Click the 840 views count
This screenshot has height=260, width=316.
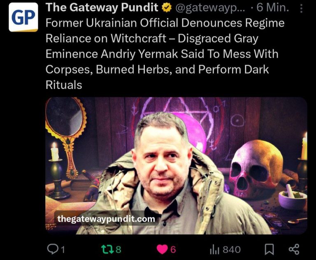click(x=232, y=250)
